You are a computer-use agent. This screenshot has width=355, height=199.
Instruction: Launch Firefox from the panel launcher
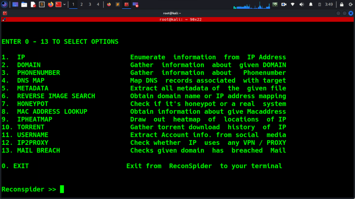pos(50,4)
